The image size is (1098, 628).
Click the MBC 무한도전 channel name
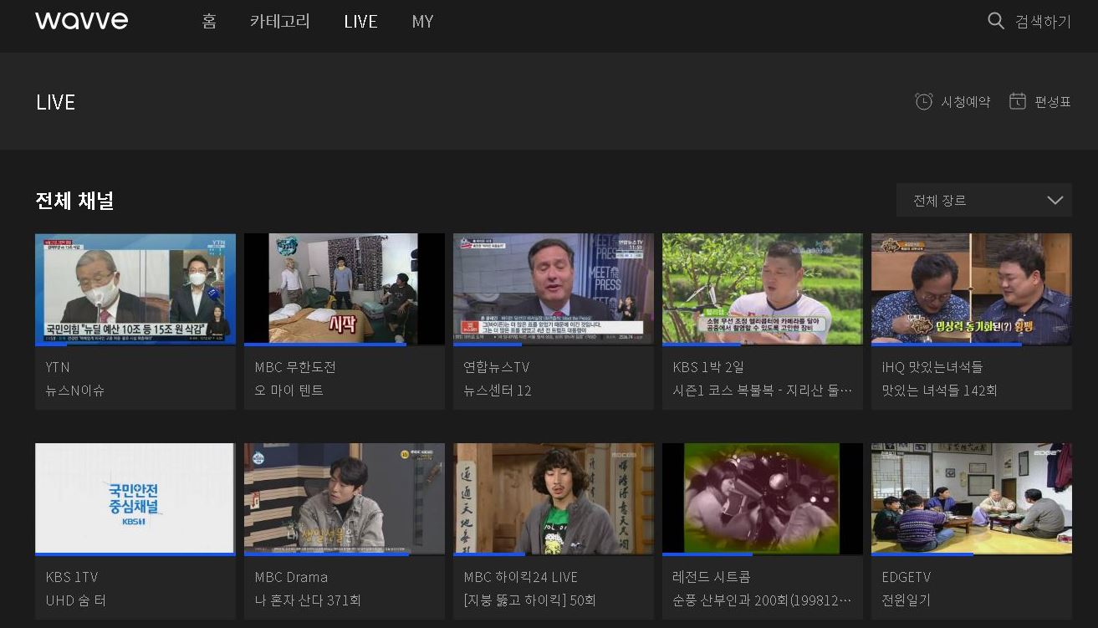(x=295, y=367)
